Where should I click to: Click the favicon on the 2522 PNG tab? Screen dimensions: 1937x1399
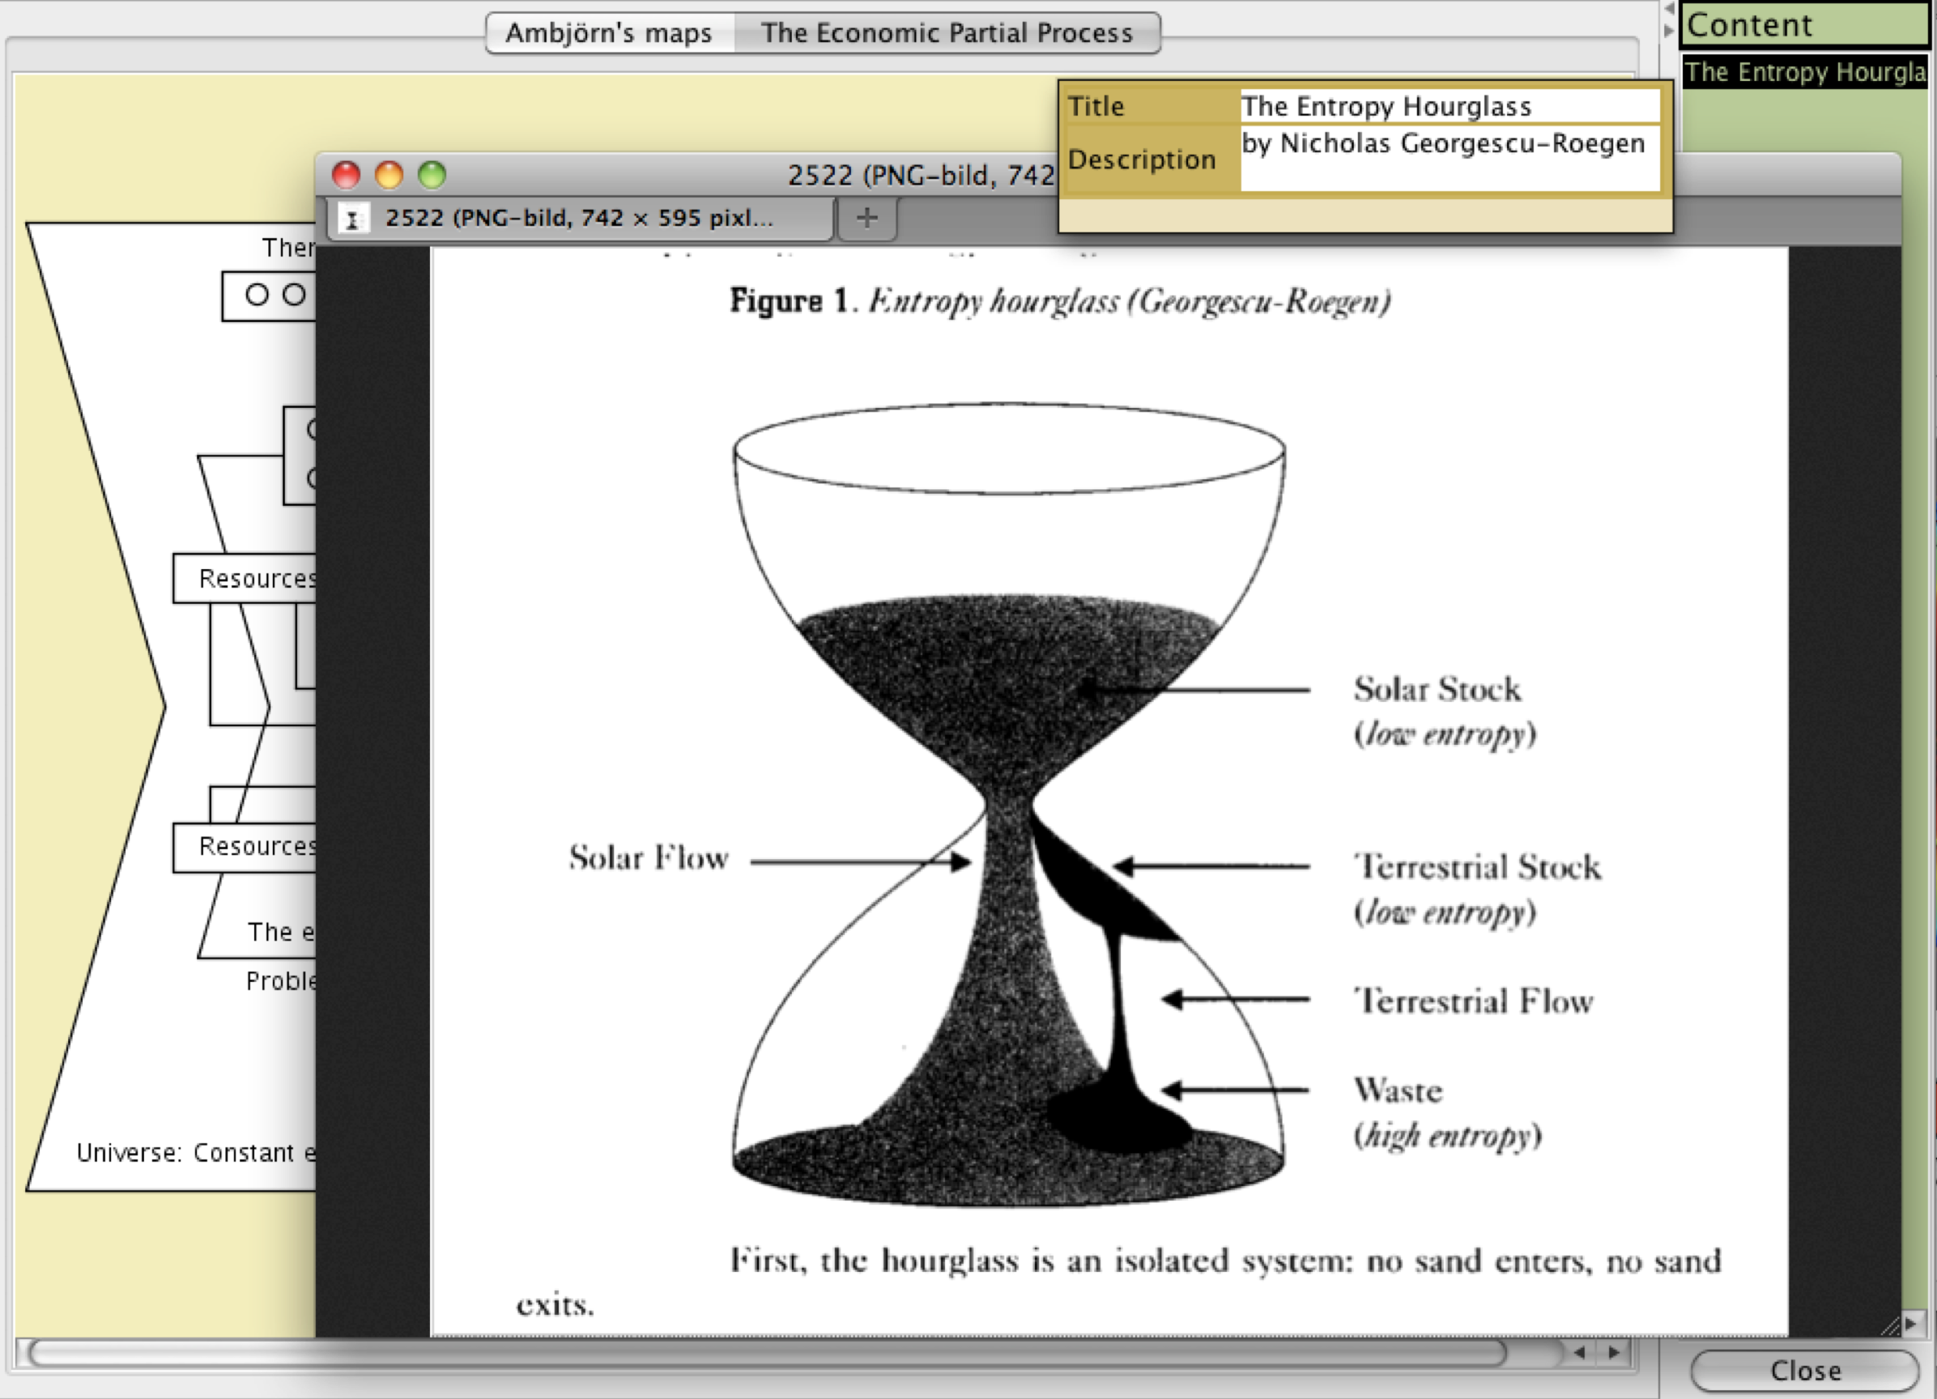[x=352, y=219]
